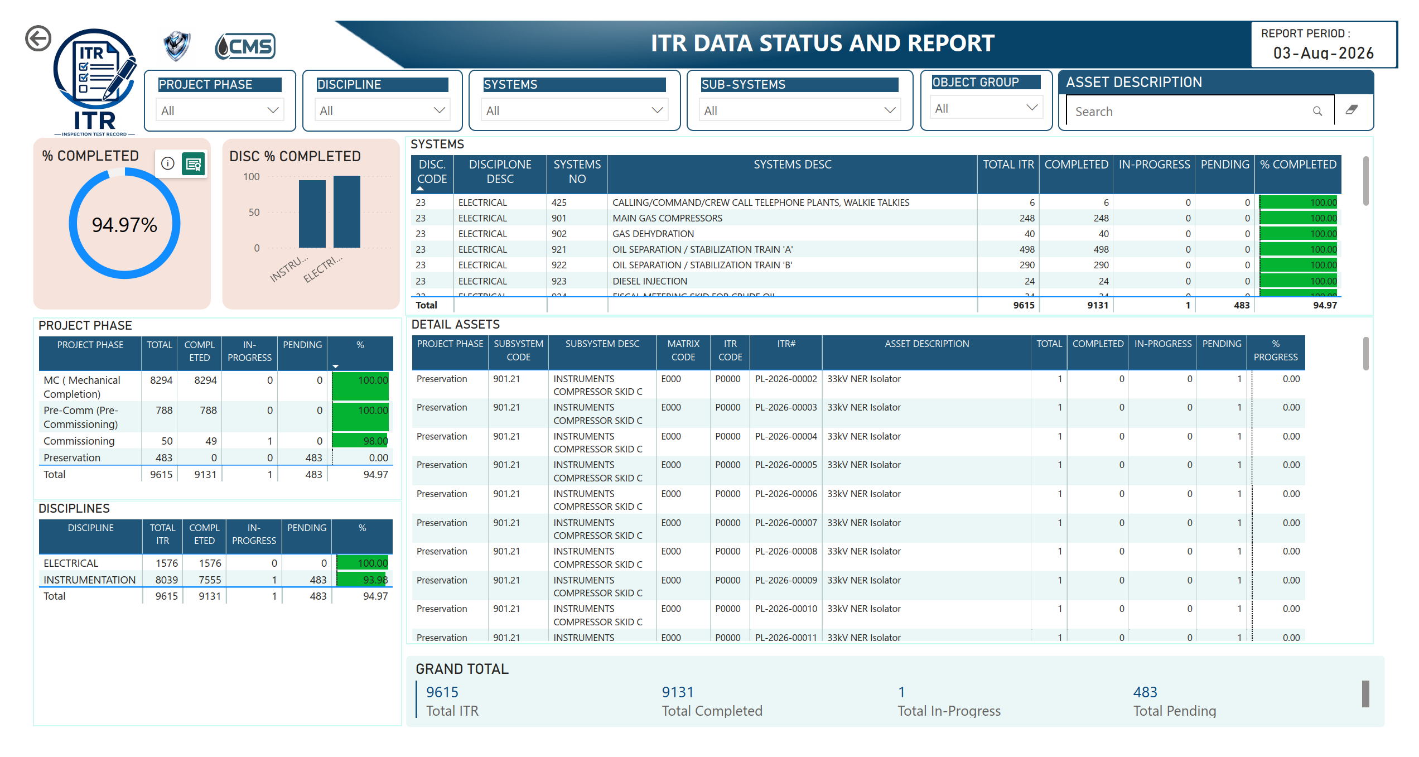Image resolution: width=1419 pixels, height=757 pixels.
Task: Select the MC (Mechanical Completion) row
Action: click(x=216, y=387)
